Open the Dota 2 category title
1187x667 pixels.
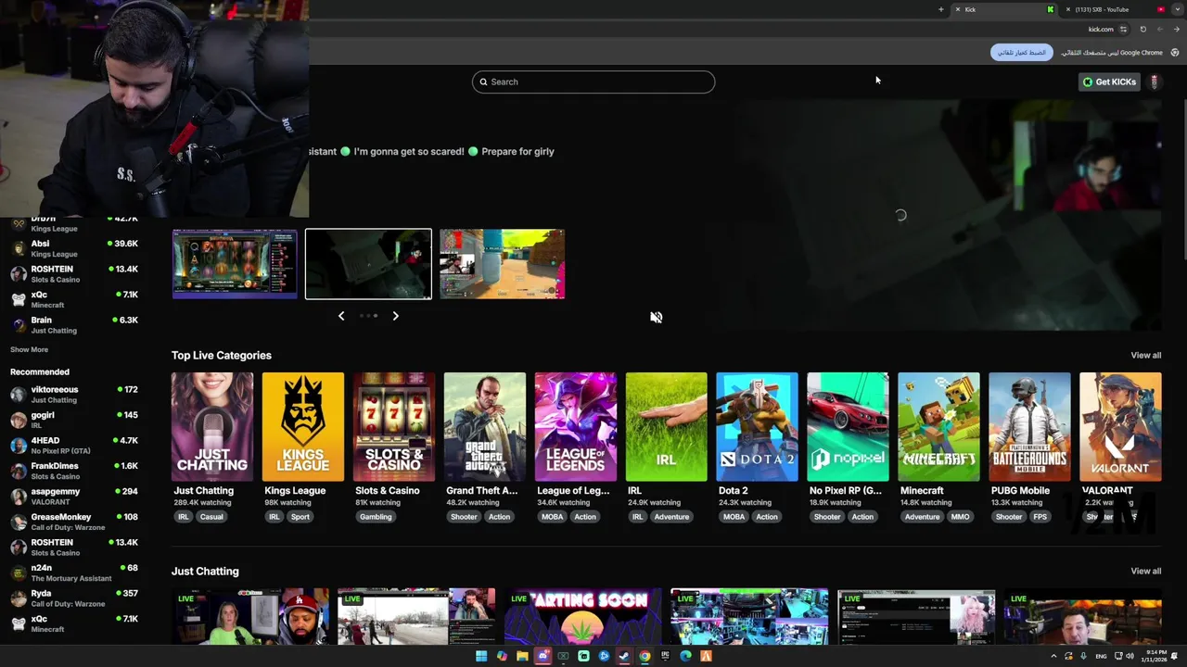coord(733,491)
